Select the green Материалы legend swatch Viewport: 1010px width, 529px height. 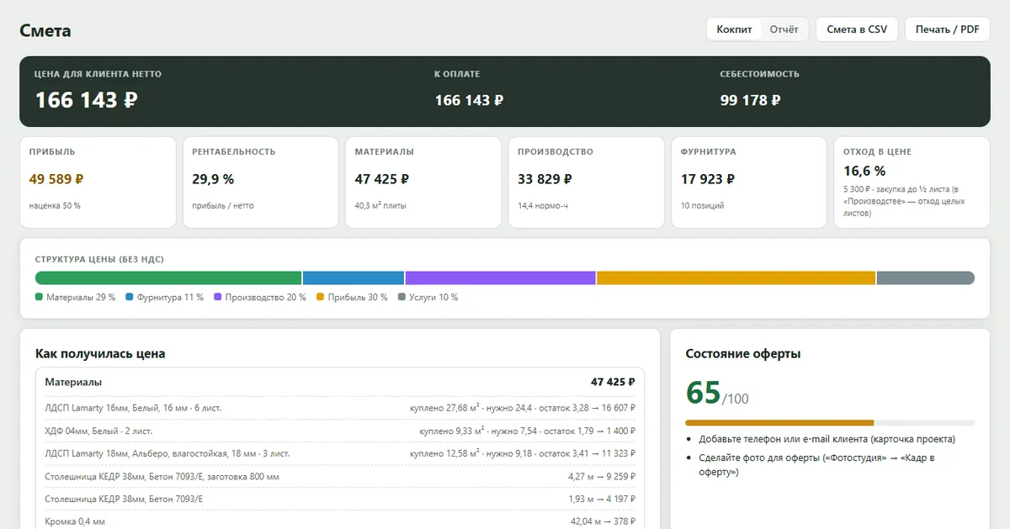pos(39,297)
